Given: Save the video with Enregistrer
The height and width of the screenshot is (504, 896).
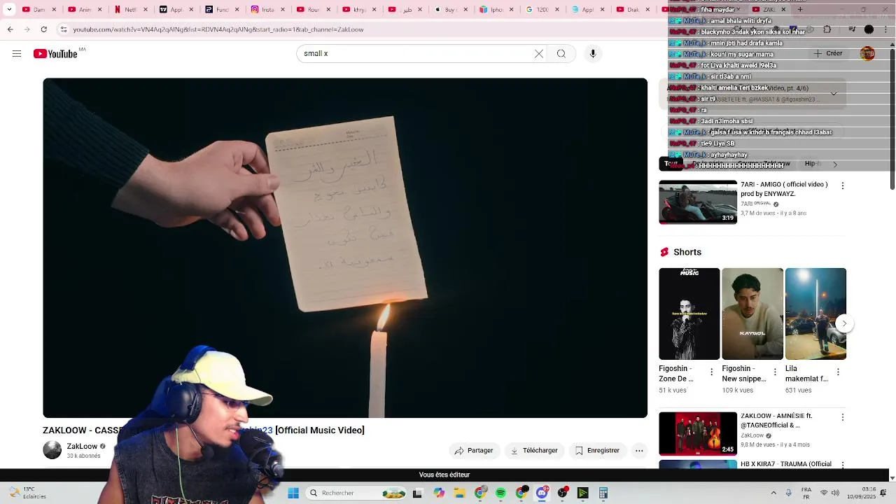Looking at the screenshot, I should tap(597, 450).
